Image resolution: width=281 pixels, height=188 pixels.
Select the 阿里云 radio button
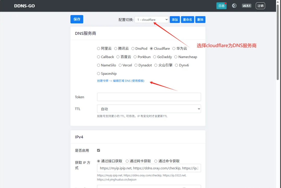98,49
